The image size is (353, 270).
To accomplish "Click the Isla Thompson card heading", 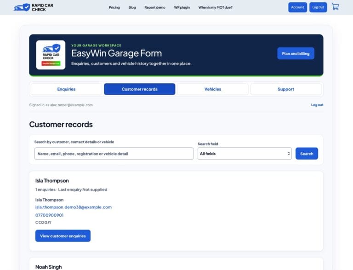I will click(x=52, y=180).
